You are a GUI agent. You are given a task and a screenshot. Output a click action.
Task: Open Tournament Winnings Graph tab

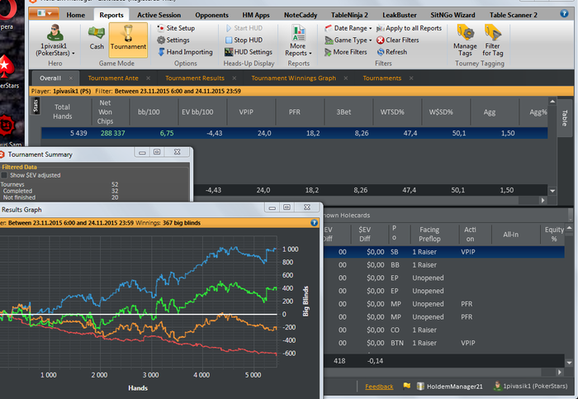293,78
